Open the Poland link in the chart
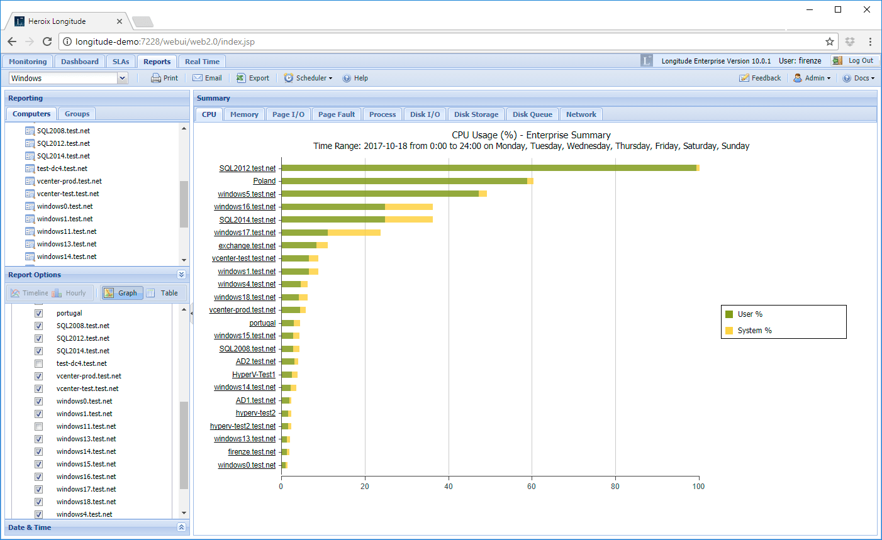Image resolution: width=882 pixels, height=540 pixels. [264, 181]
